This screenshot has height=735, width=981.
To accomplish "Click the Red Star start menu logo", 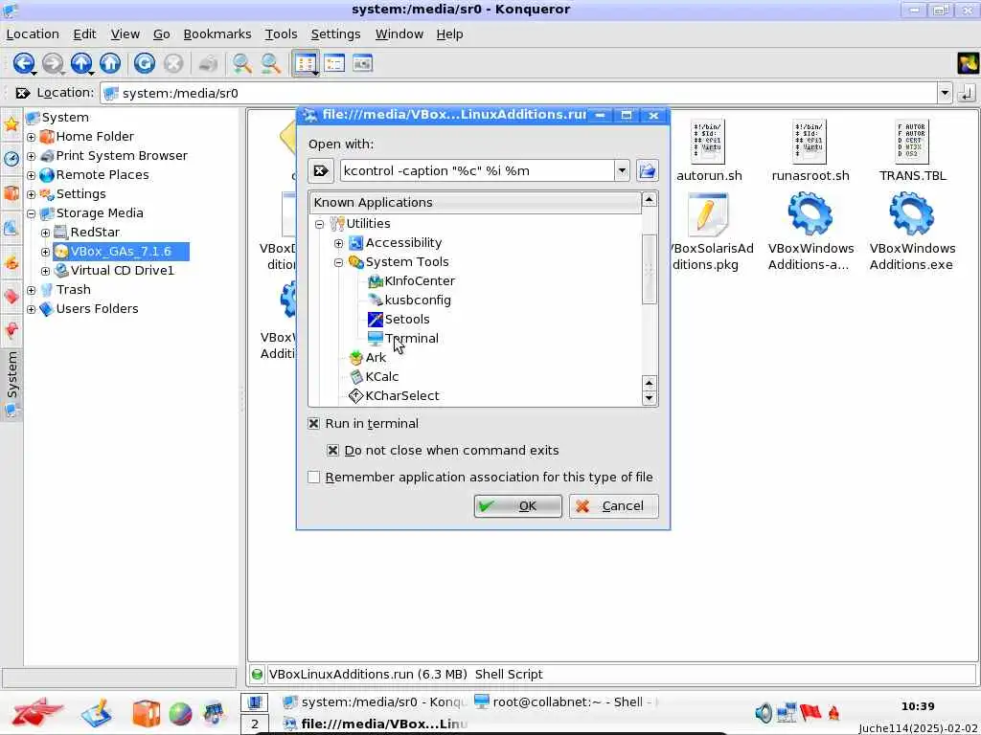I will [38, 712].
